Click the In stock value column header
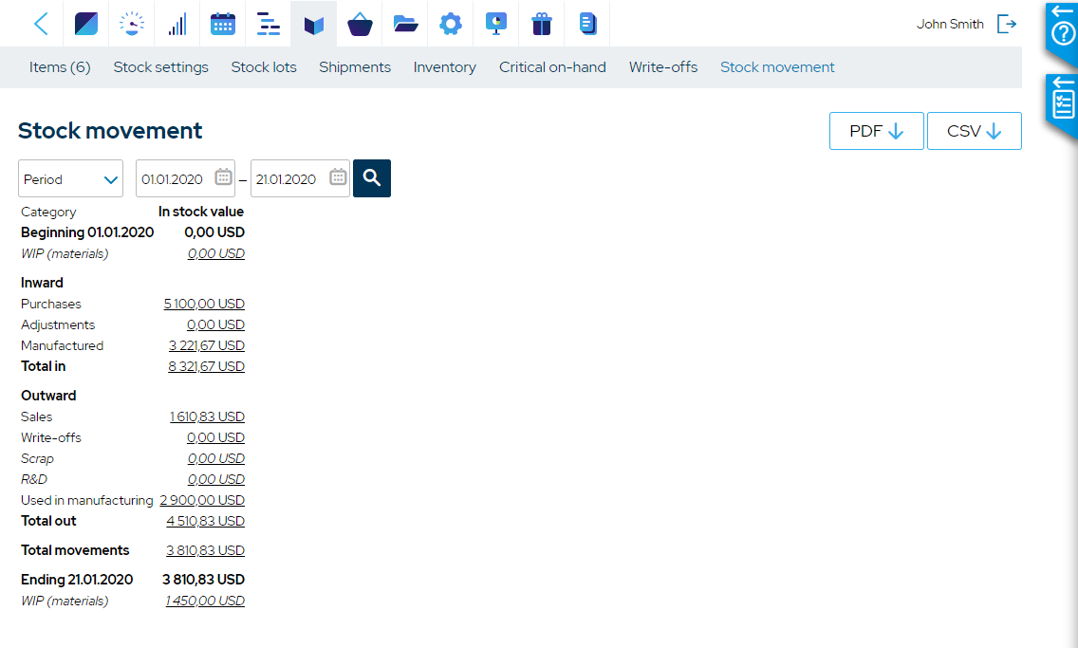The image size is (1078, 648). point(201,212)
